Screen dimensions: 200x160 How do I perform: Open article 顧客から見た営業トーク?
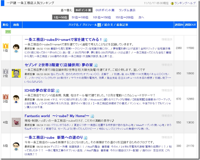[x=80, y=49]
